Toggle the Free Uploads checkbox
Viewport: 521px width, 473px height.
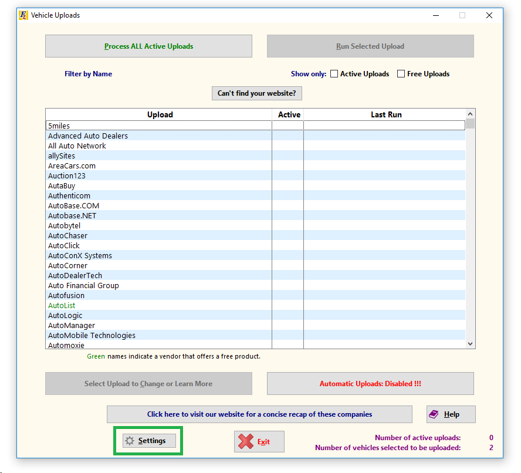point(401,74)
